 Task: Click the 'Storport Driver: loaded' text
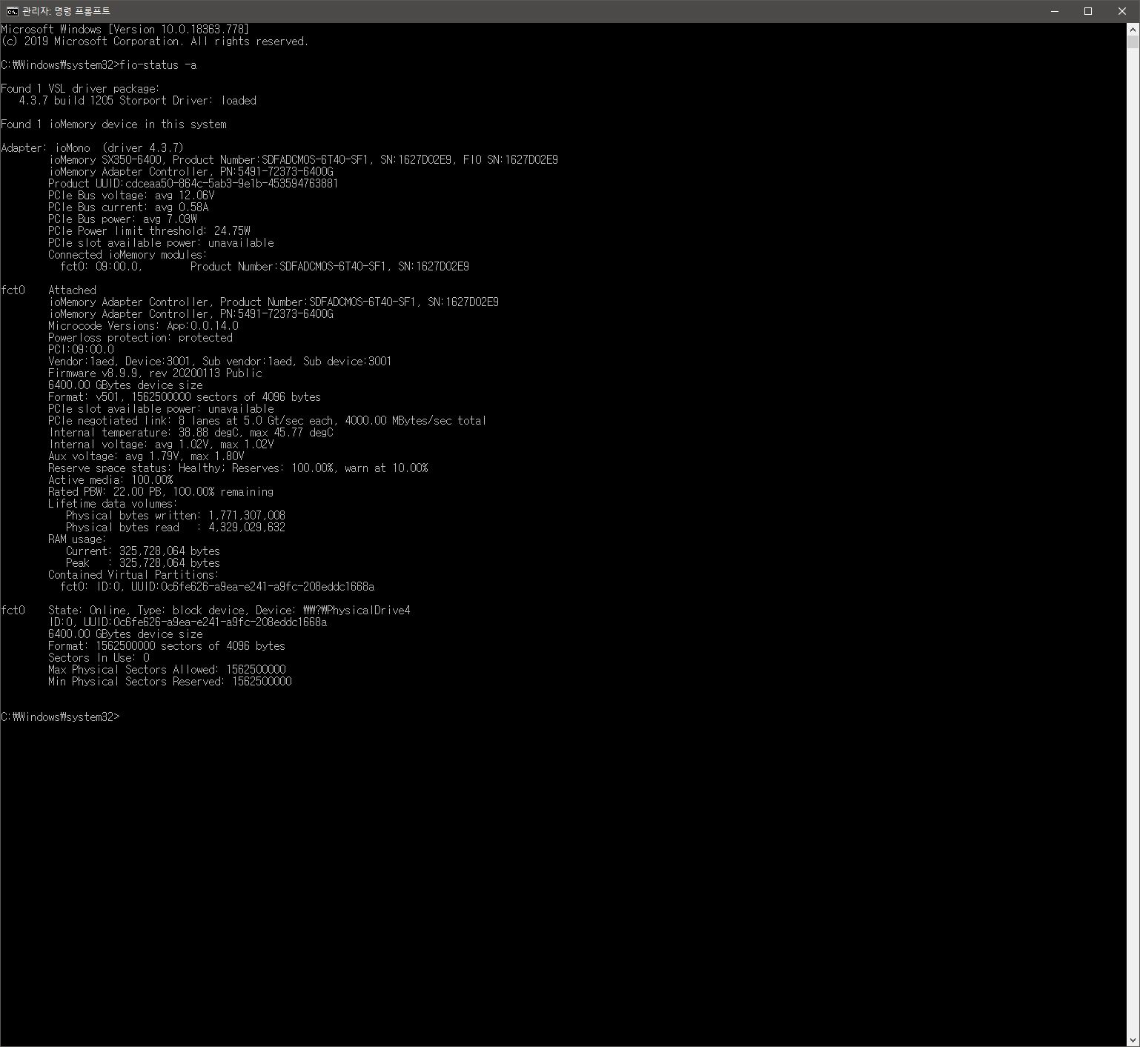[188, 101]
